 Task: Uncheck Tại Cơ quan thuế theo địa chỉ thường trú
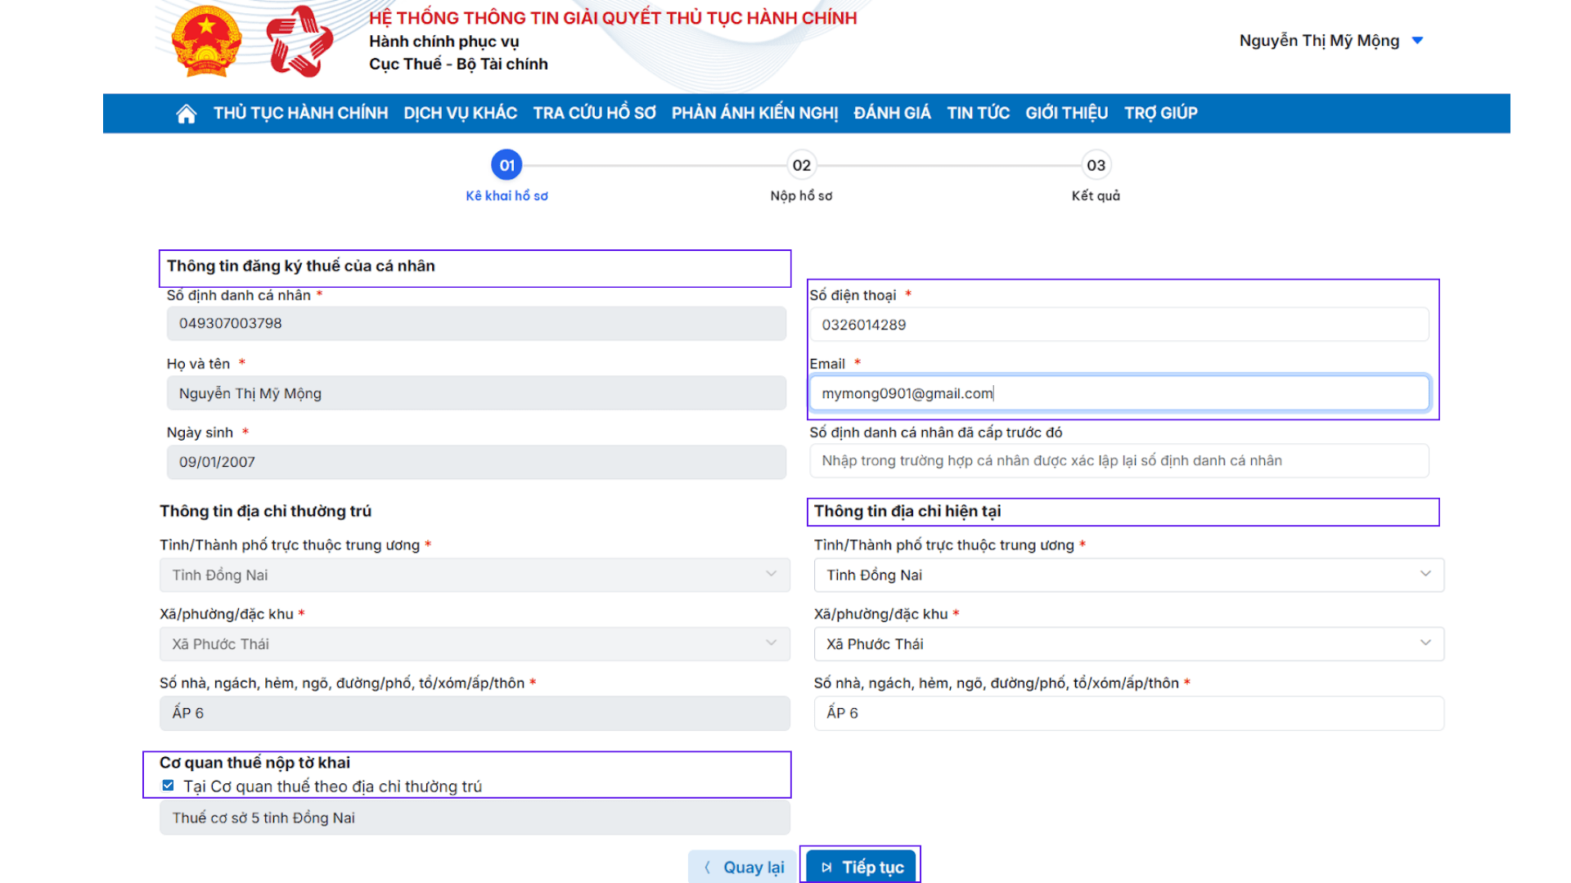pyautogui.click(x=168, y=786)
